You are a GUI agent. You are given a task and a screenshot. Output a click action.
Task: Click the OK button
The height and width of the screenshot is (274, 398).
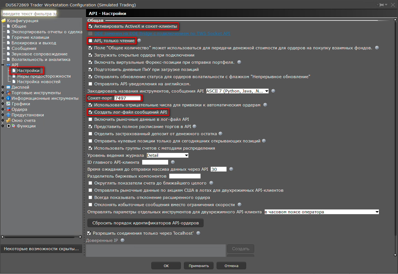(166, 266)
